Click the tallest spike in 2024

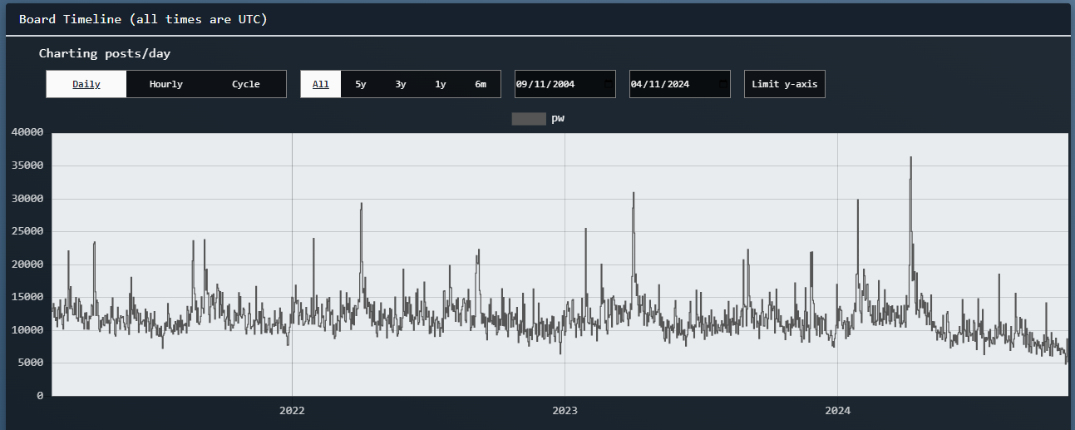coord(911,158)
